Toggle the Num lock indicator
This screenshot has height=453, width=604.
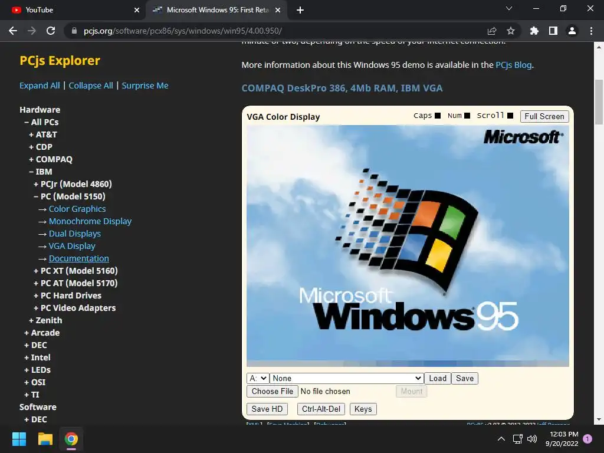pos(467,116)
